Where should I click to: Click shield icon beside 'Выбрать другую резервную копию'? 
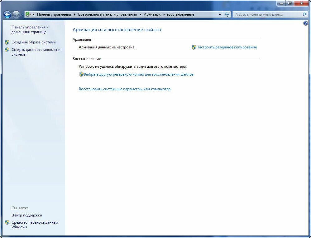coord(81,74)
